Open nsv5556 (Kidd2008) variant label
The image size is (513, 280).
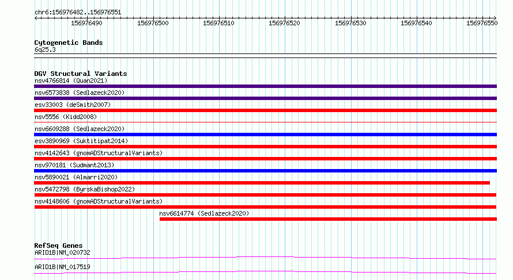click(x=66, y=117)
